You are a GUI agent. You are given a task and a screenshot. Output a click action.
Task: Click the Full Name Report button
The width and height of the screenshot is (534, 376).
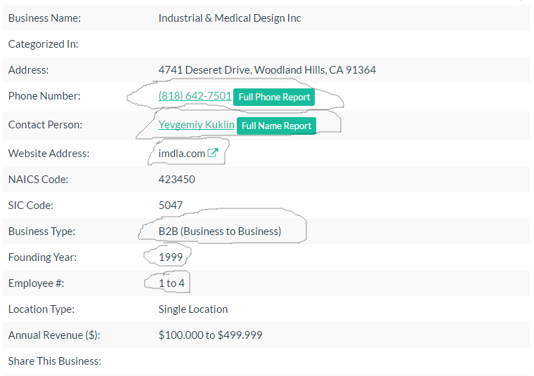[x=276, y=126]
